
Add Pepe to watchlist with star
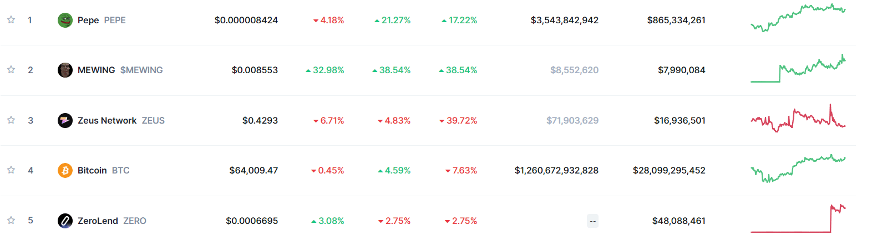click(x=11, y=20)
